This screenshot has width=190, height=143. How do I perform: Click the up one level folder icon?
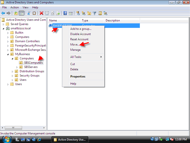[x=16, y=13]
